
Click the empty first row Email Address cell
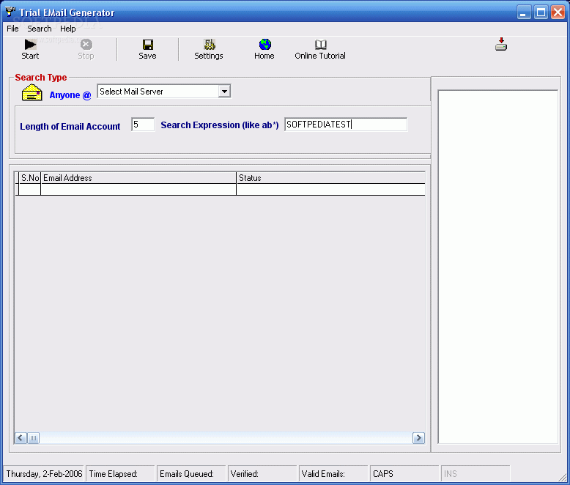point(138,190)
